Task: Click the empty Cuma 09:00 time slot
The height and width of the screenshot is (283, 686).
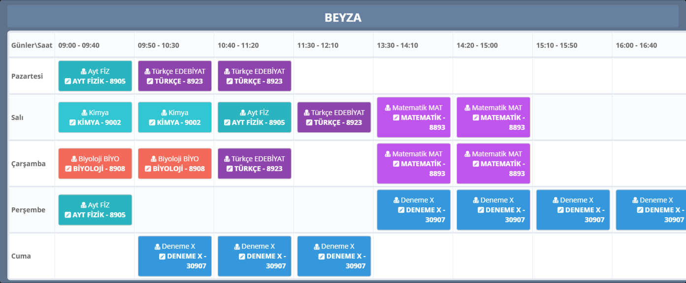Action: click(95, 256)
